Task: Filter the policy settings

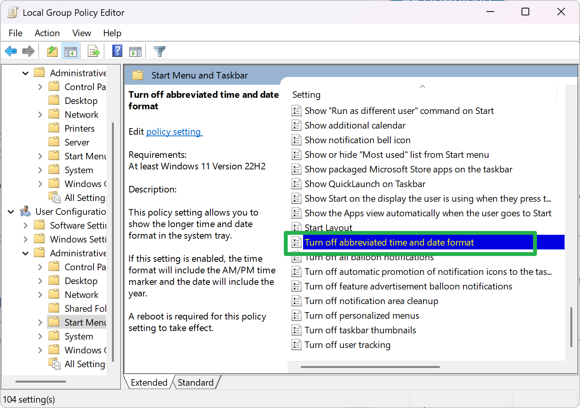Action: tap(159, 51)
